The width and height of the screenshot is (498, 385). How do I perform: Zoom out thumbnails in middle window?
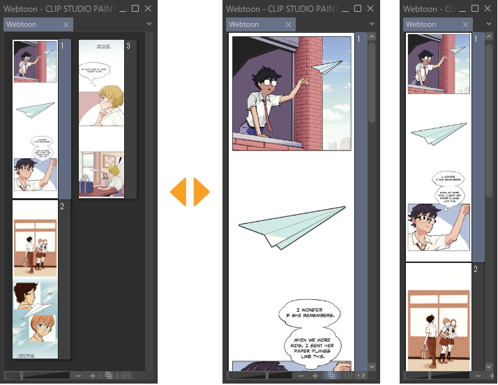[301, 376]
